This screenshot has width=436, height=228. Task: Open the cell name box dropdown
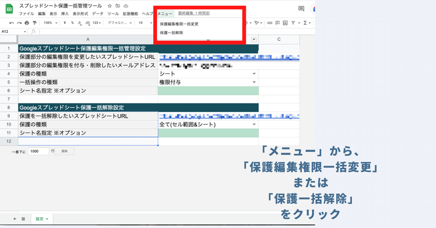point(25,32)
